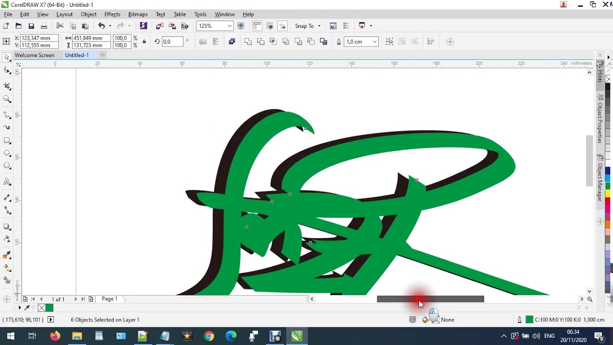Open the Tools menu
Image resolution: width=613 pixels, height=345 pixels.
pyautogui.click(x=200, y=14)
